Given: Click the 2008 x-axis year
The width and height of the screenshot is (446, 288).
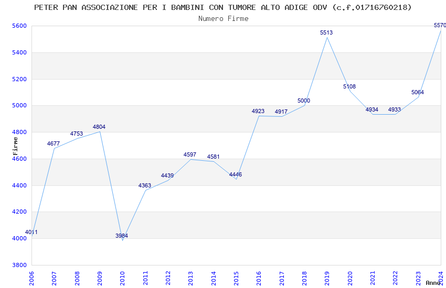Looking at the screenshot, I should (x=77, y=279).
